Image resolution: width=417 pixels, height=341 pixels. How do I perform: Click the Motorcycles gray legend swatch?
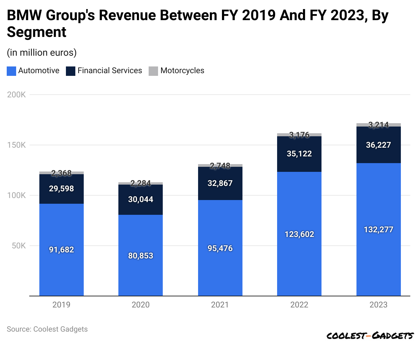point(153,71)
